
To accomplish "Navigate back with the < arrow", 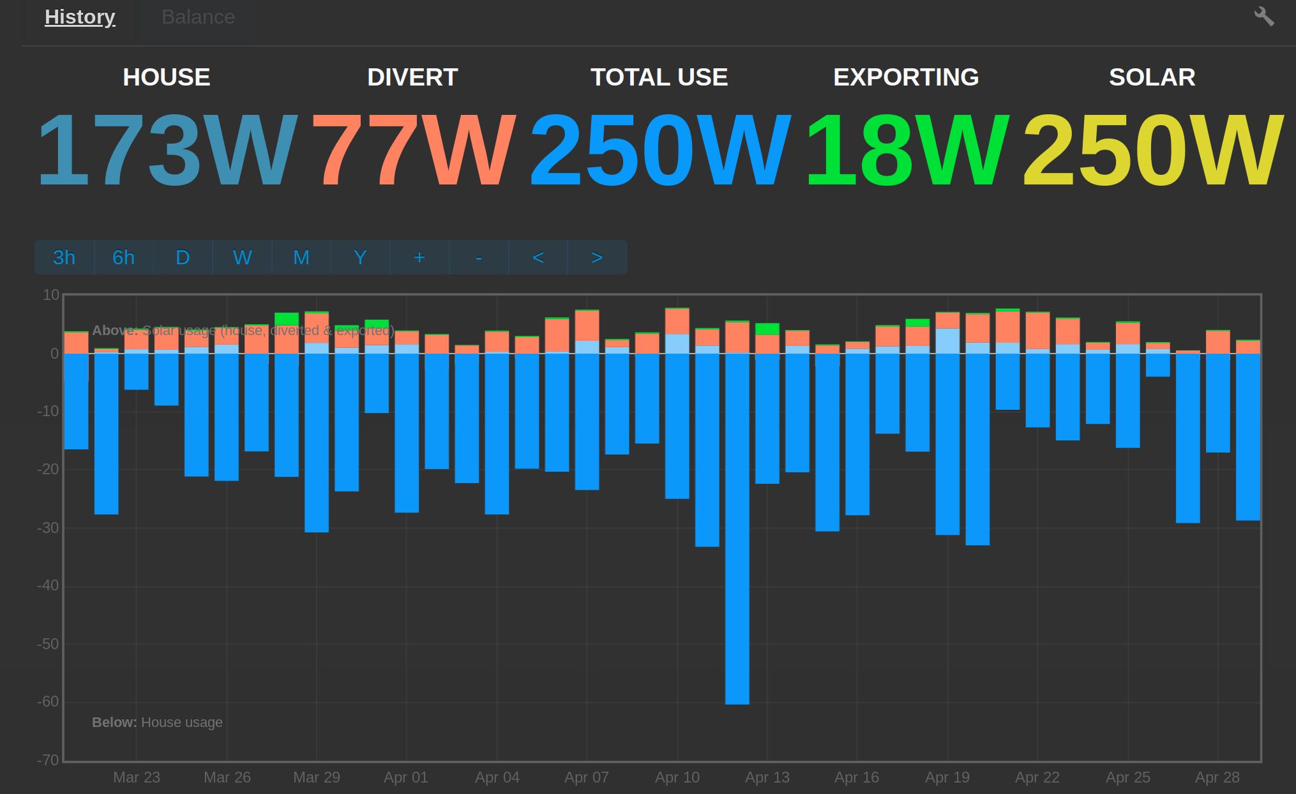I will 538,257.
